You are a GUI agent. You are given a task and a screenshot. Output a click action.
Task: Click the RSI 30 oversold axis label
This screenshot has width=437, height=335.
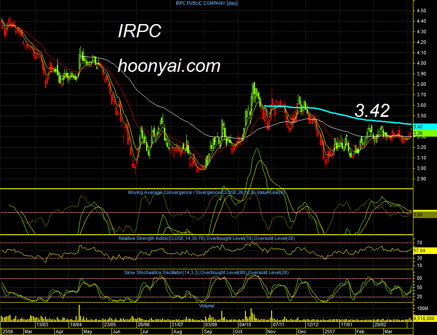(419, 258)
